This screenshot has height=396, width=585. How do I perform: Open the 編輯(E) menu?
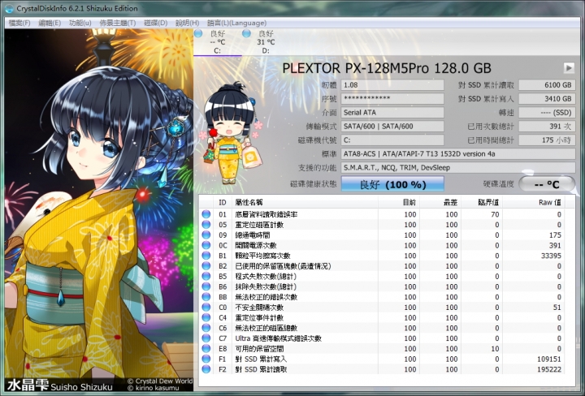tap(50, 23)
